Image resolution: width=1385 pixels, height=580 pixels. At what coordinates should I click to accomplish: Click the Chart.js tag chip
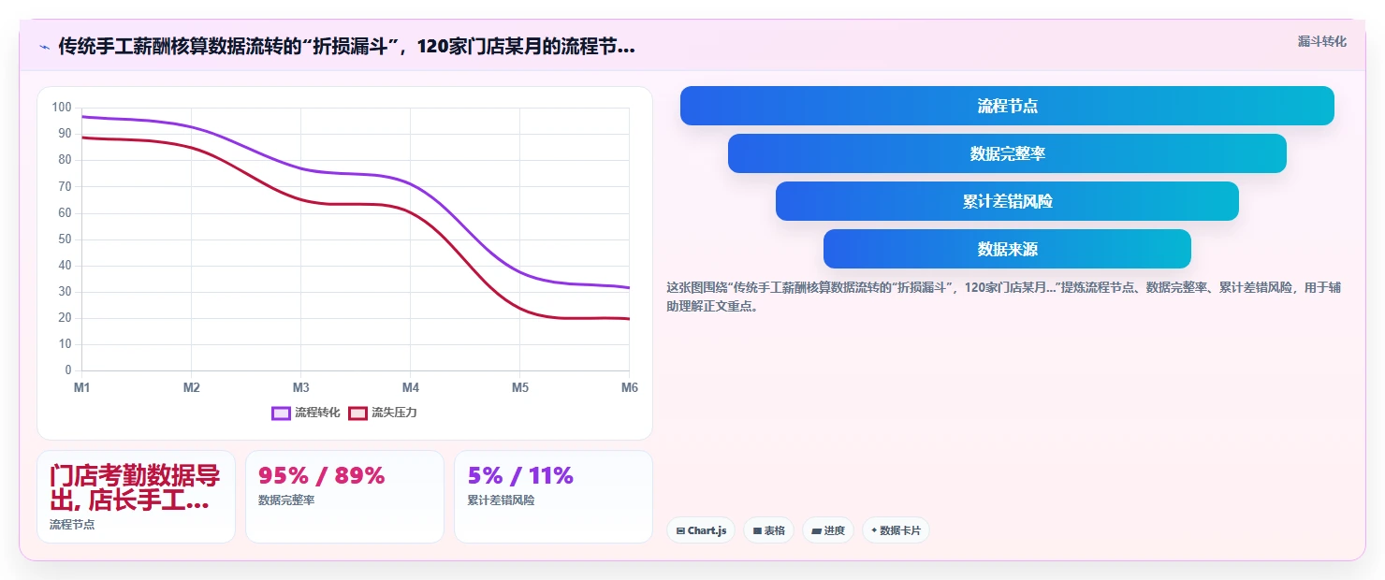(701, 530)
